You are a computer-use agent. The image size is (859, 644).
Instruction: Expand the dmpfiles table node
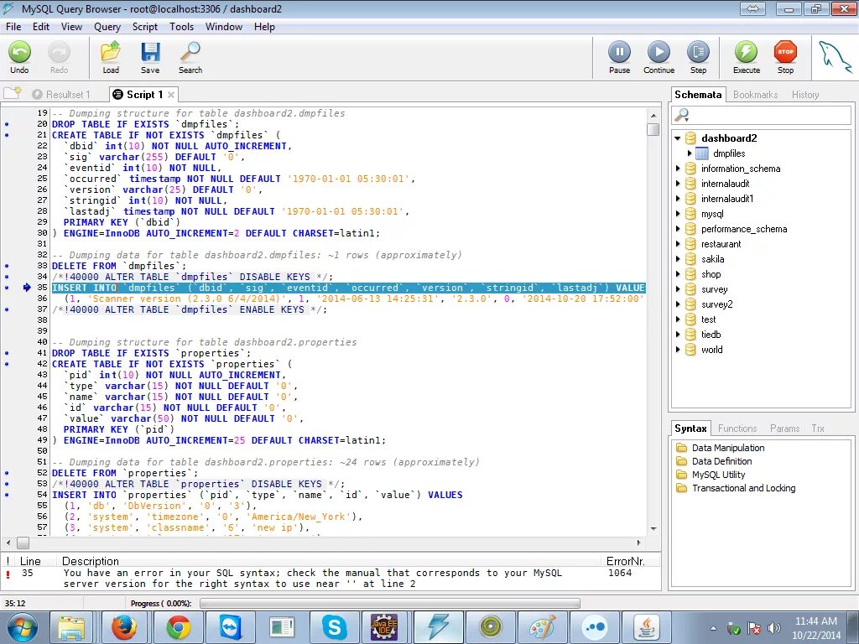690,153
